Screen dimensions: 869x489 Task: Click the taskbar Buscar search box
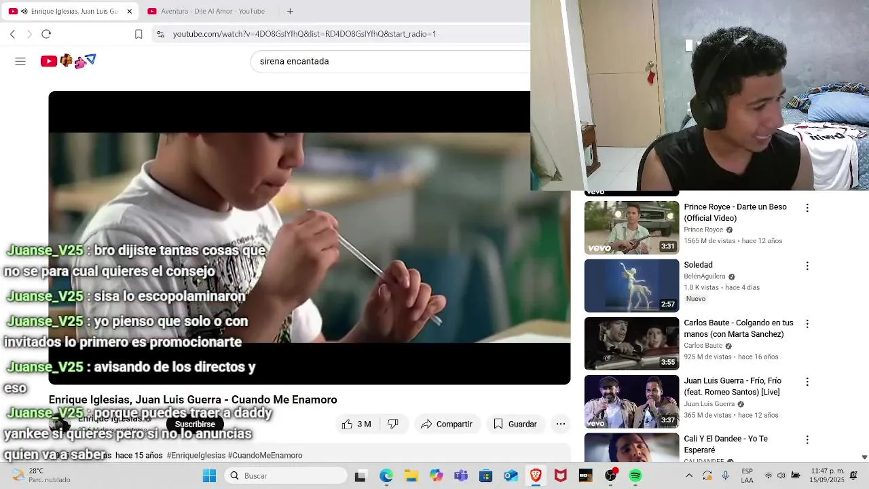(286, 475)
